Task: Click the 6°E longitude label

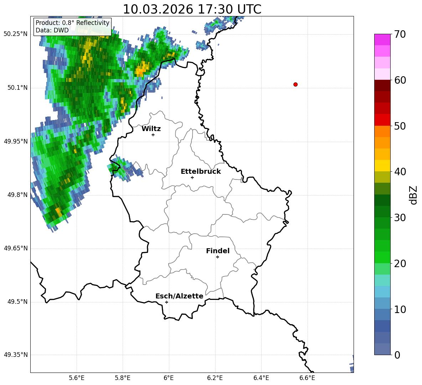Action: click(x=169, y=378)
